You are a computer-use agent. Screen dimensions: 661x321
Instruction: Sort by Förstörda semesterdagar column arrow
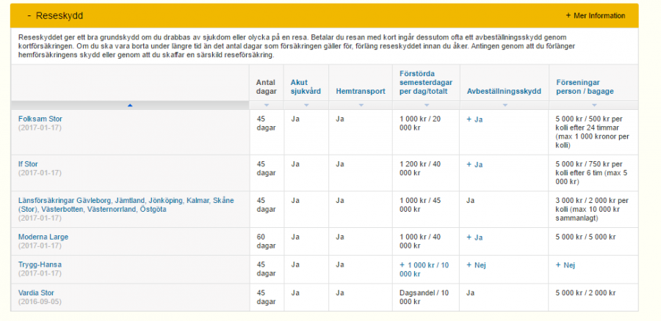tap(427, 106)
